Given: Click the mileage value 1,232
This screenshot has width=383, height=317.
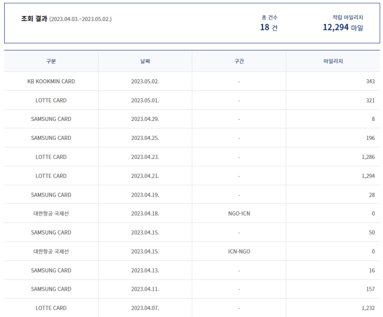Looking at the screenshot, I should [368, 308].
